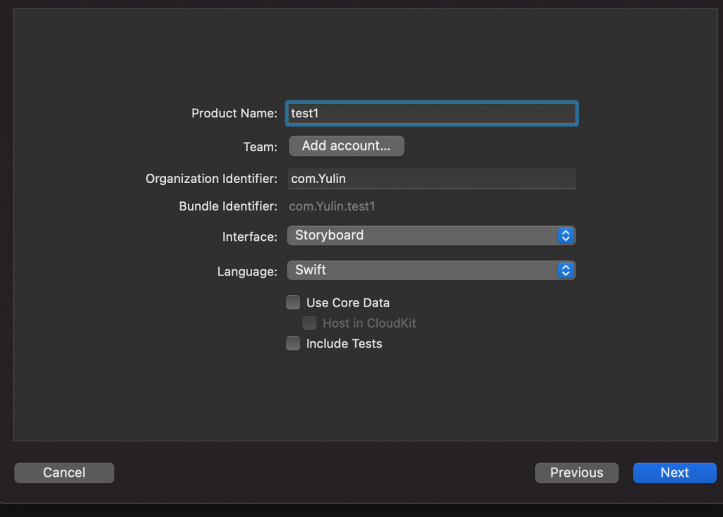Go back with the Previous button
Image resolution: width=723 pixels, height=517 pixels.
click(576, 473)
